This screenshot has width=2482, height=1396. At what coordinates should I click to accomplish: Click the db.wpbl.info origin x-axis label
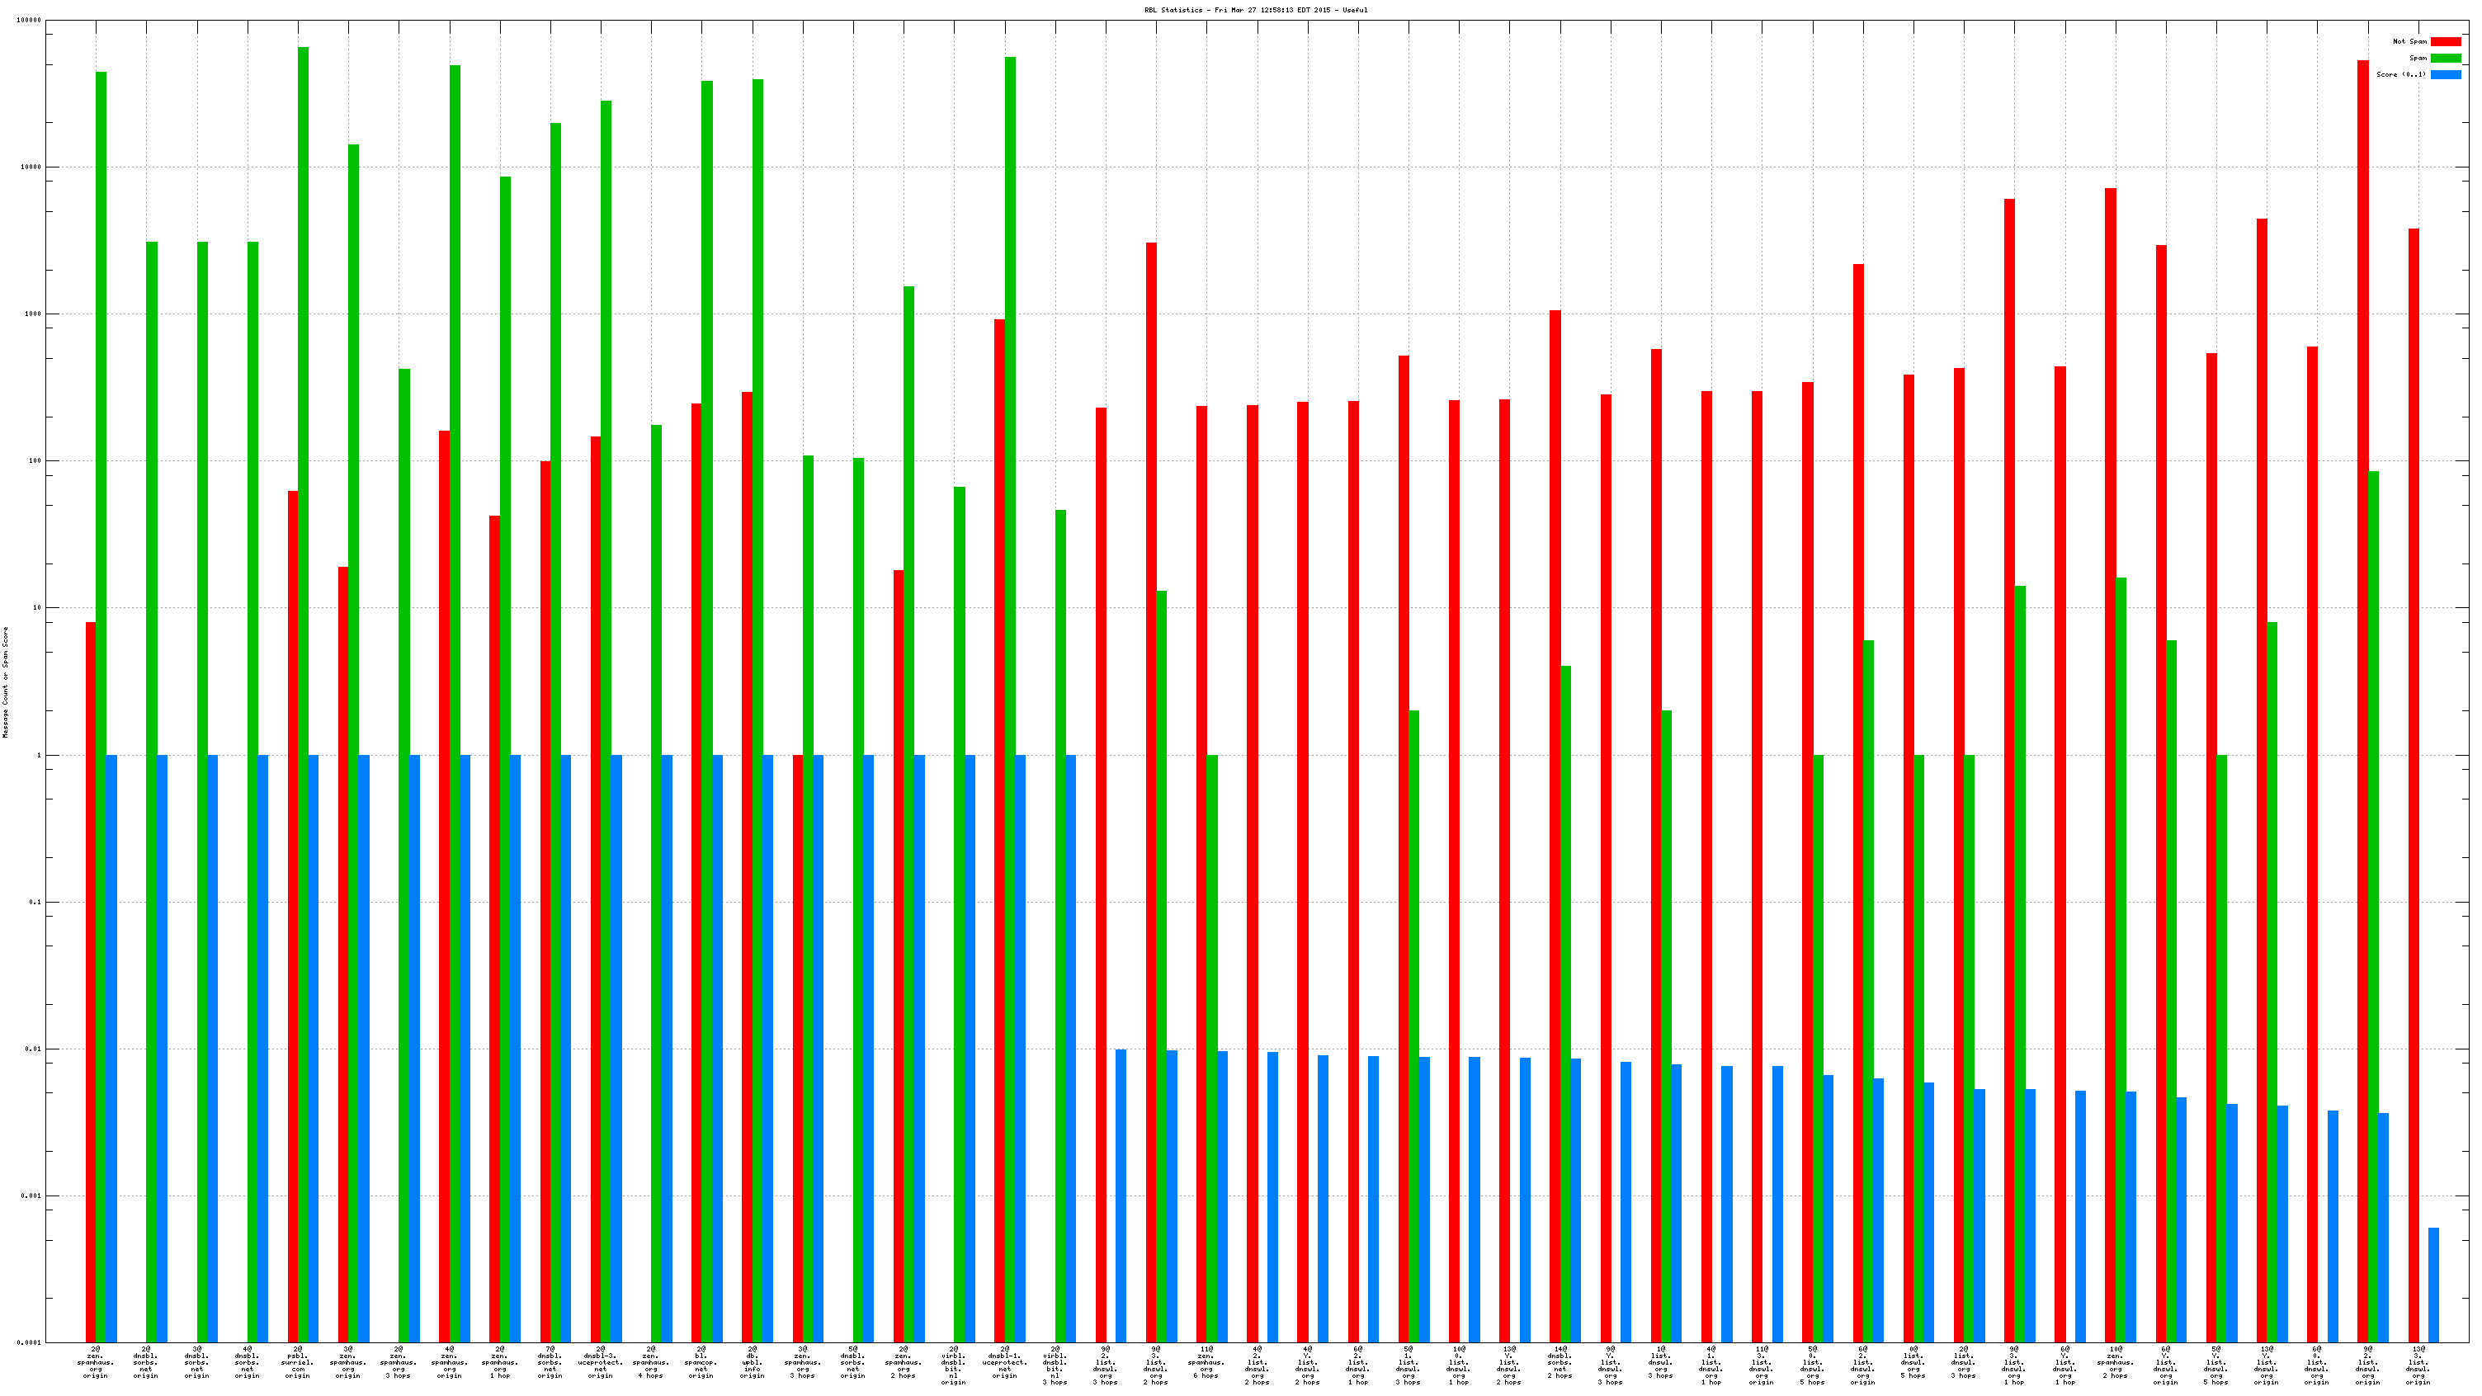[753, 1362]
